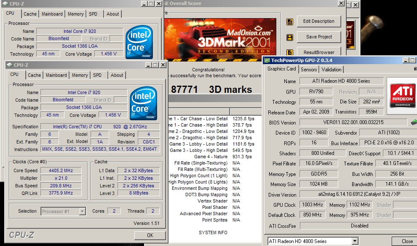Screen dimensions: 417x246
Task: Click the ResultBrowser icon in 3DMark window
Action: (x=290, y=52)
